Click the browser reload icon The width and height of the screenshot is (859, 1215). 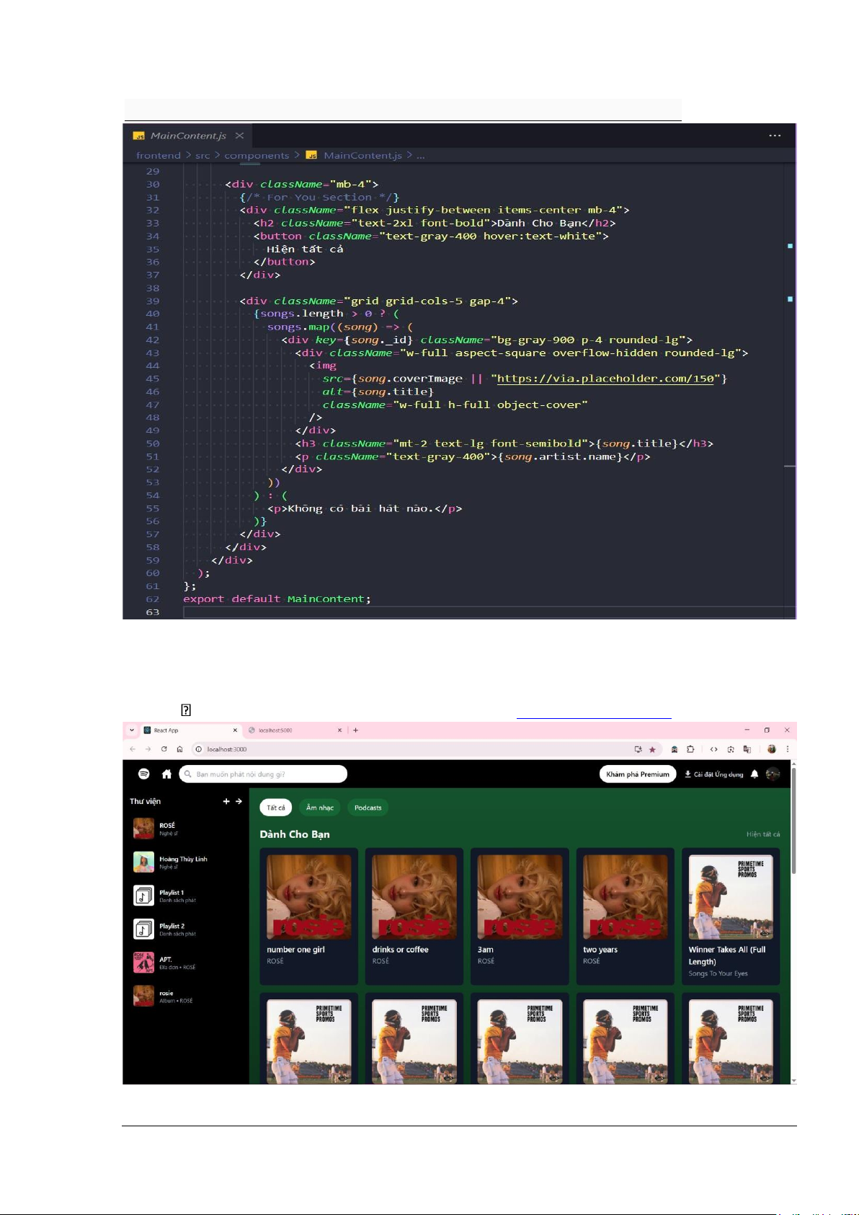[x=164, y=749]
